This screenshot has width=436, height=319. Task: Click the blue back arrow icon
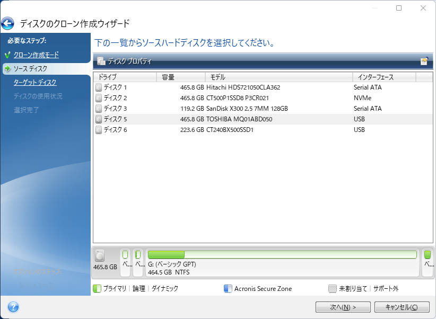pos(7,23)
